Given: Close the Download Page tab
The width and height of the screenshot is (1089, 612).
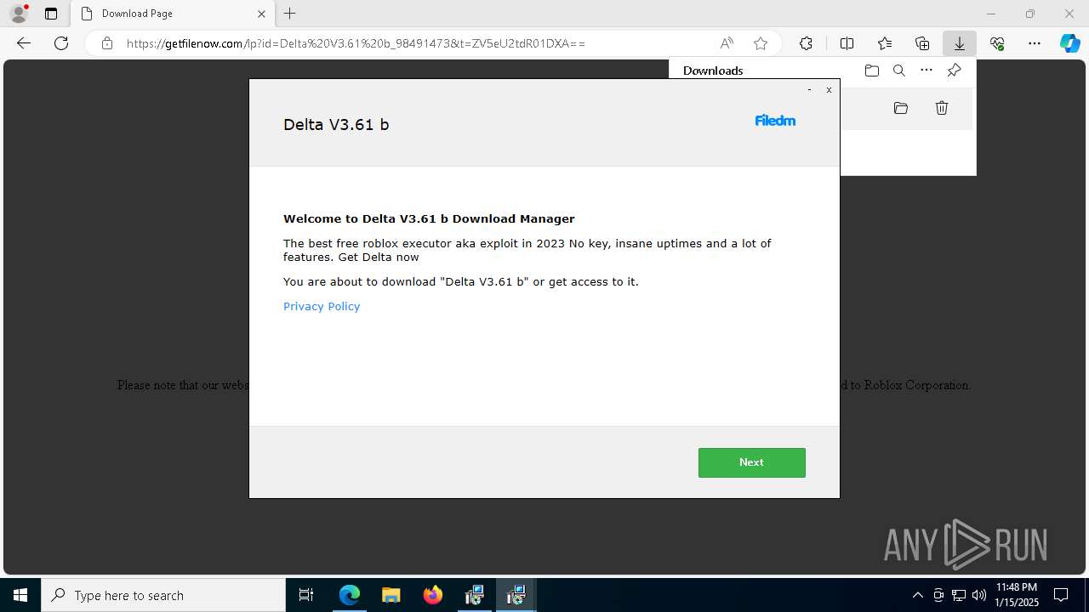Looking at the screenshot, I should 262,14.
